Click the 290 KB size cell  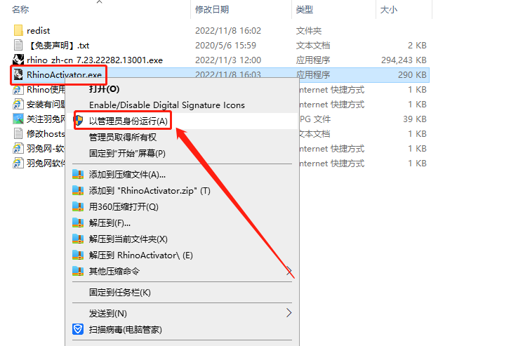(x=412, y=74)
